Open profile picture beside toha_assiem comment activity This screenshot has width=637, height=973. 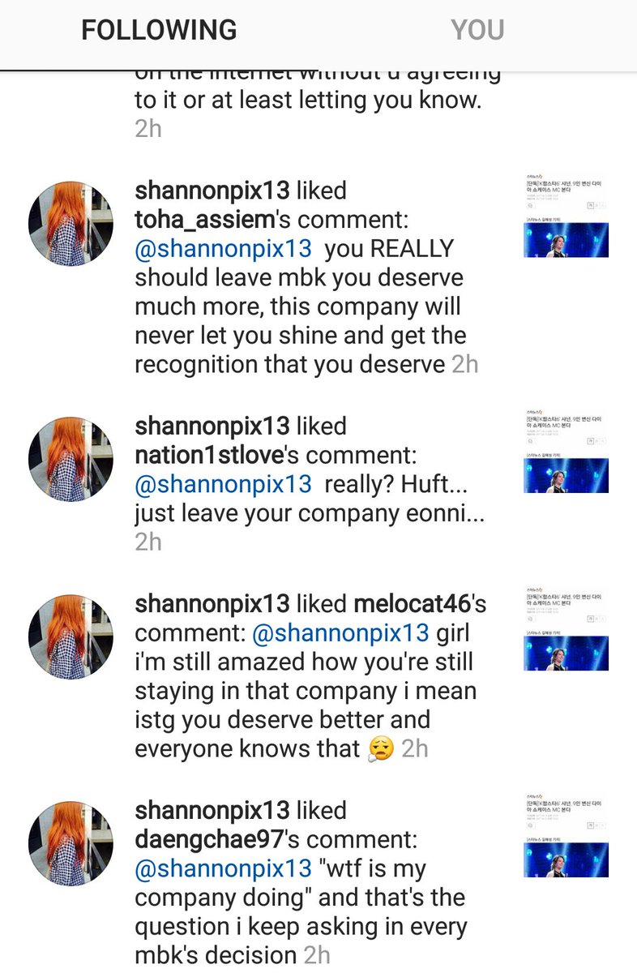[x=71, y=224]
